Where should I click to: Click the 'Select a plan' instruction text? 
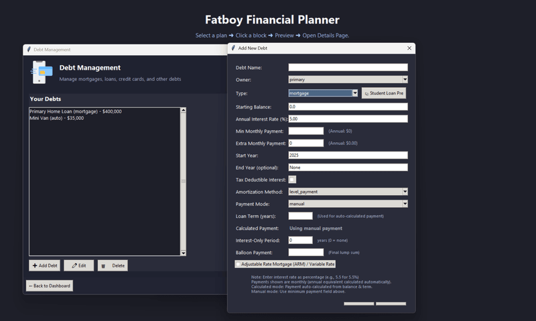click(211, 36)
